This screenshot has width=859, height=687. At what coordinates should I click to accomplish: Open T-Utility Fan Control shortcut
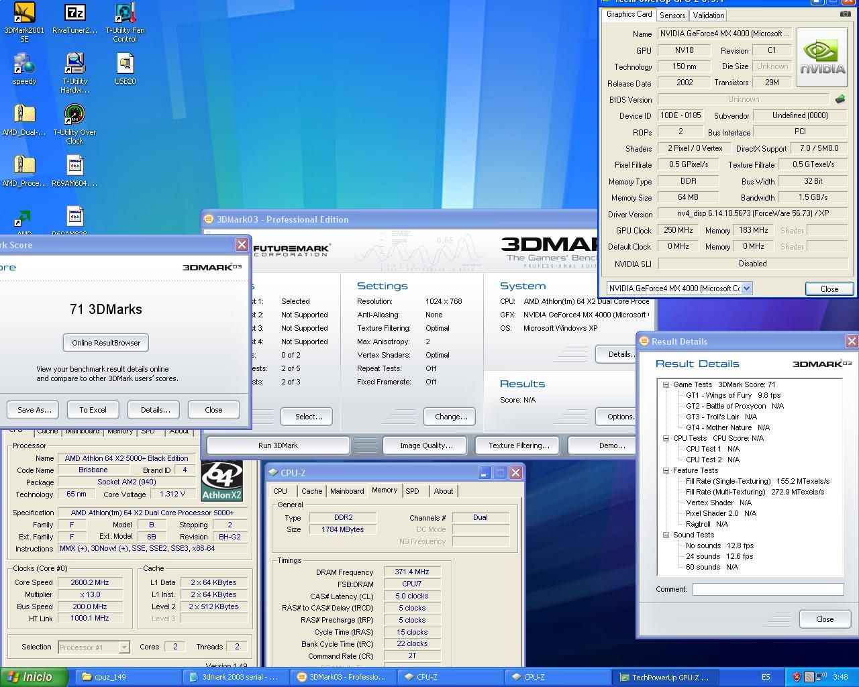(125, 22)
